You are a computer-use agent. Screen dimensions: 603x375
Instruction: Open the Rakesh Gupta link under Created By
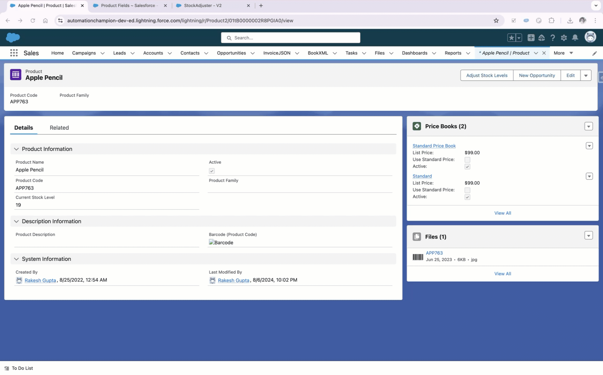(40, 280)
